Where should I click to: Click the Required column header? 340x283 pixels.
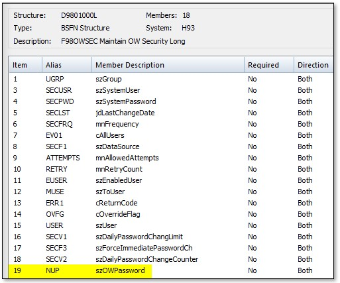[x=269, y=65]
